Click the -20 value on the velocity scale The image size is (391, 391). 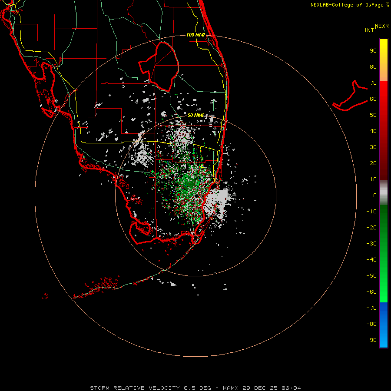click(x=371, y=228)
